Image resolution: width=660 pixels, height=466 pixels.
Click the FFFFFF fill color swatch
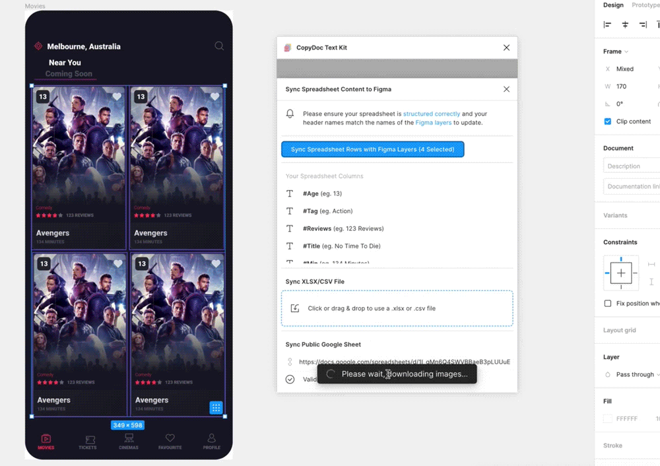tap(607, 418)
